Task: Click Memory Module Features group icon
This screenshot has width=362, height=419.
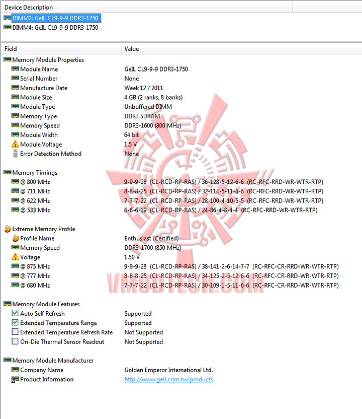Action: point(7,304)
